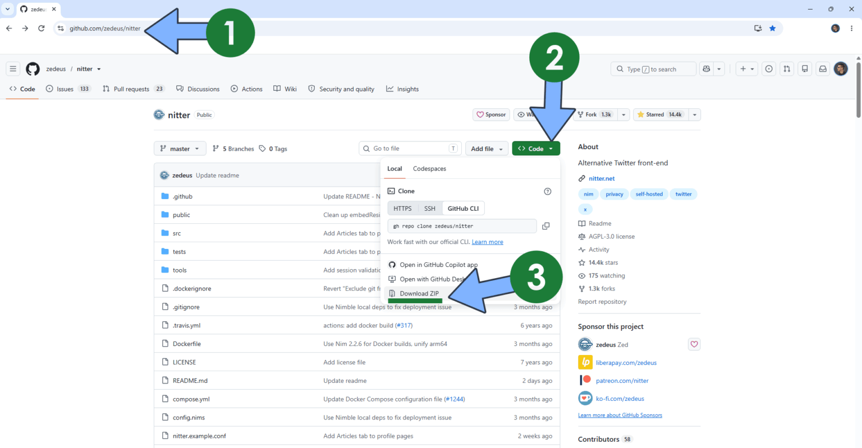Select the SSH clone option
The image size is (862, 448).
click(x=430, y=209)
